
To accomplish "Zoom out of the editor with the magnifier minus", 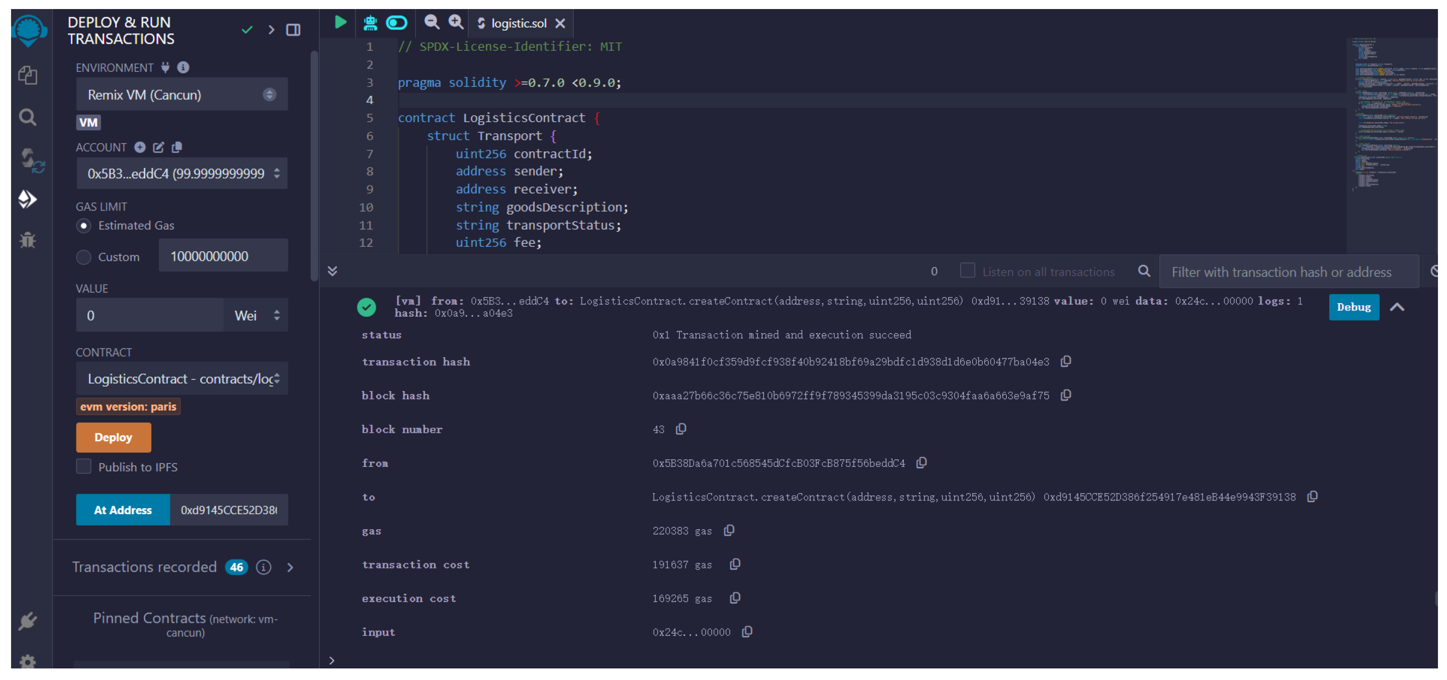I will 432,23.
